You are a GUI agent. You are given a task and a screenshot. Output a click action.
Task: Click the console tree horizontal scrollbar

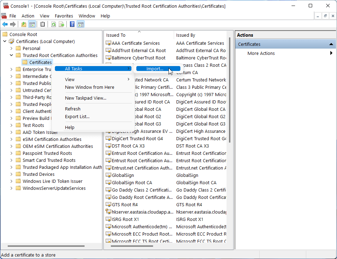point(46,246)
